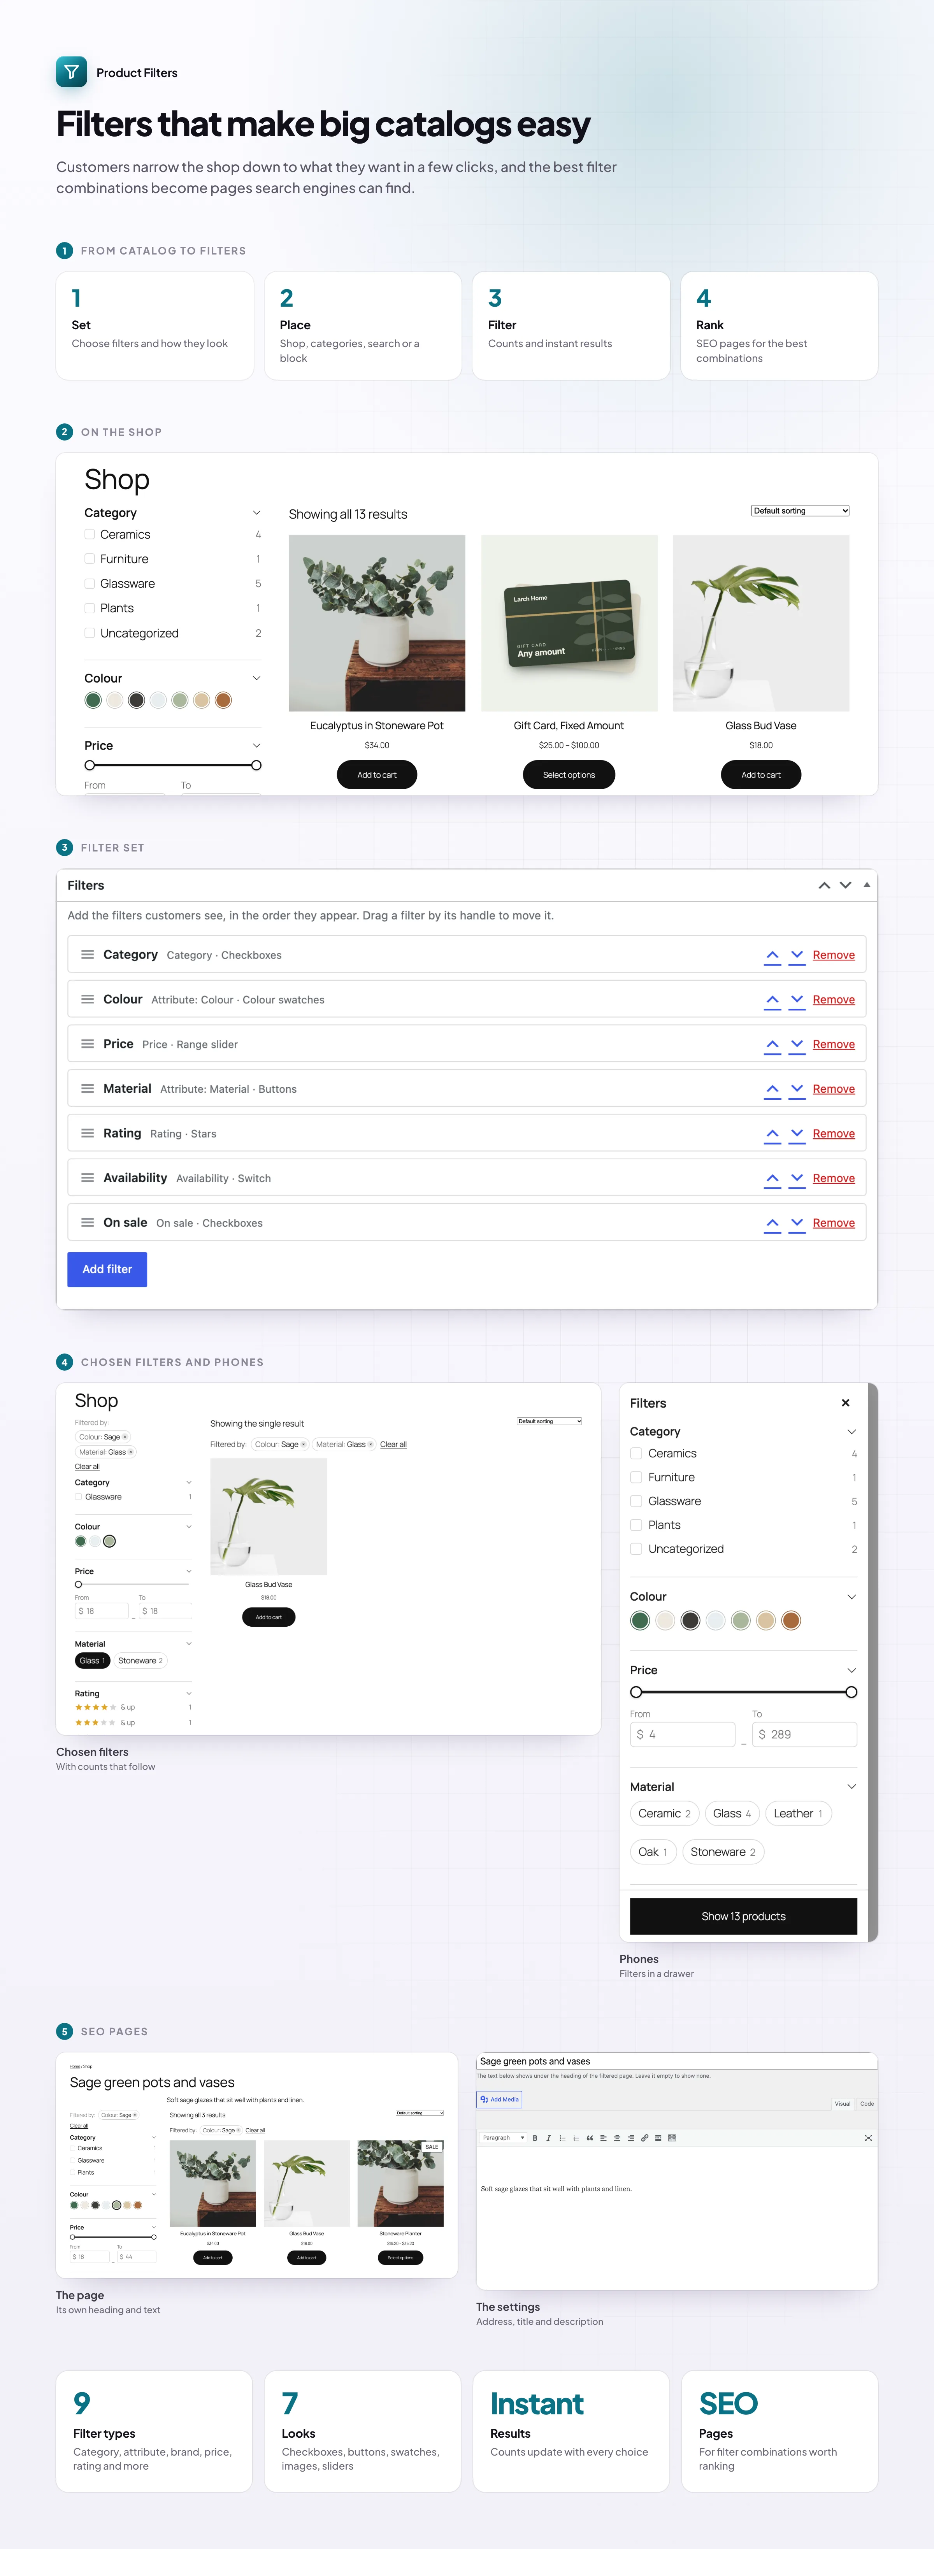Check Glassware in the Filters drawer
934x2549 pixels.
636,1501
